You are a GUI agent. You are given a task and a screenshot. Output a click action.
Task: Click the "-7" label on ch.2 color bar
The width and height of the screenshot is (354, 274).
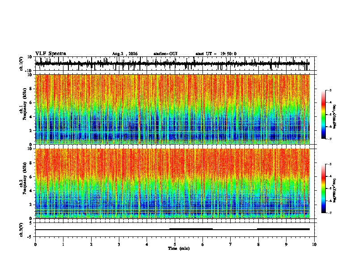(329, 213)
